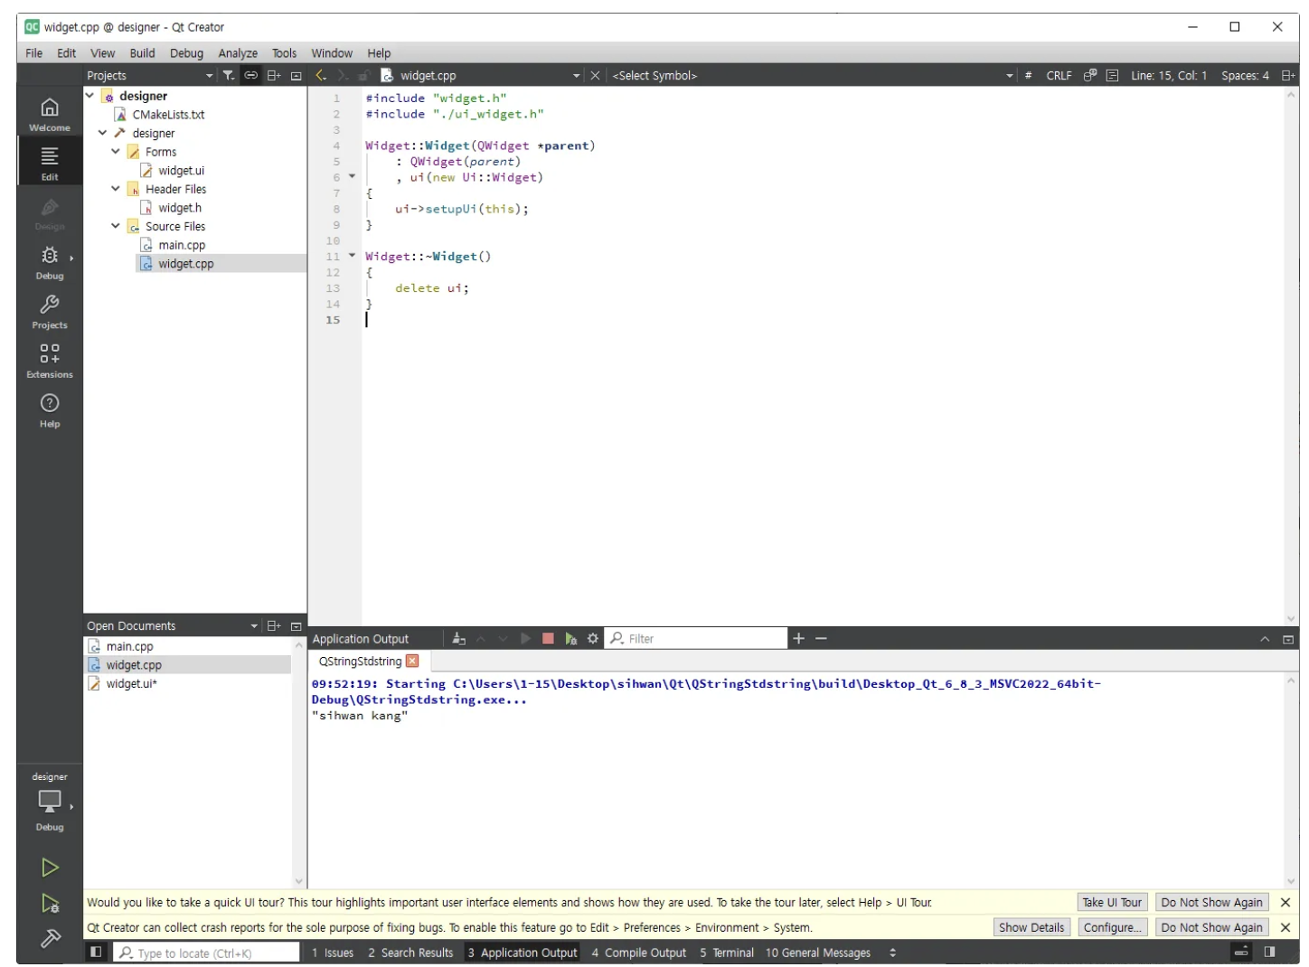Toggle the progress details button

(1241, 953)
